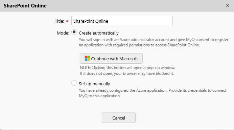The width and height of the screenshot is (234, 130).
Task: Close the dialog with the X icon
Action: point(228,5)
